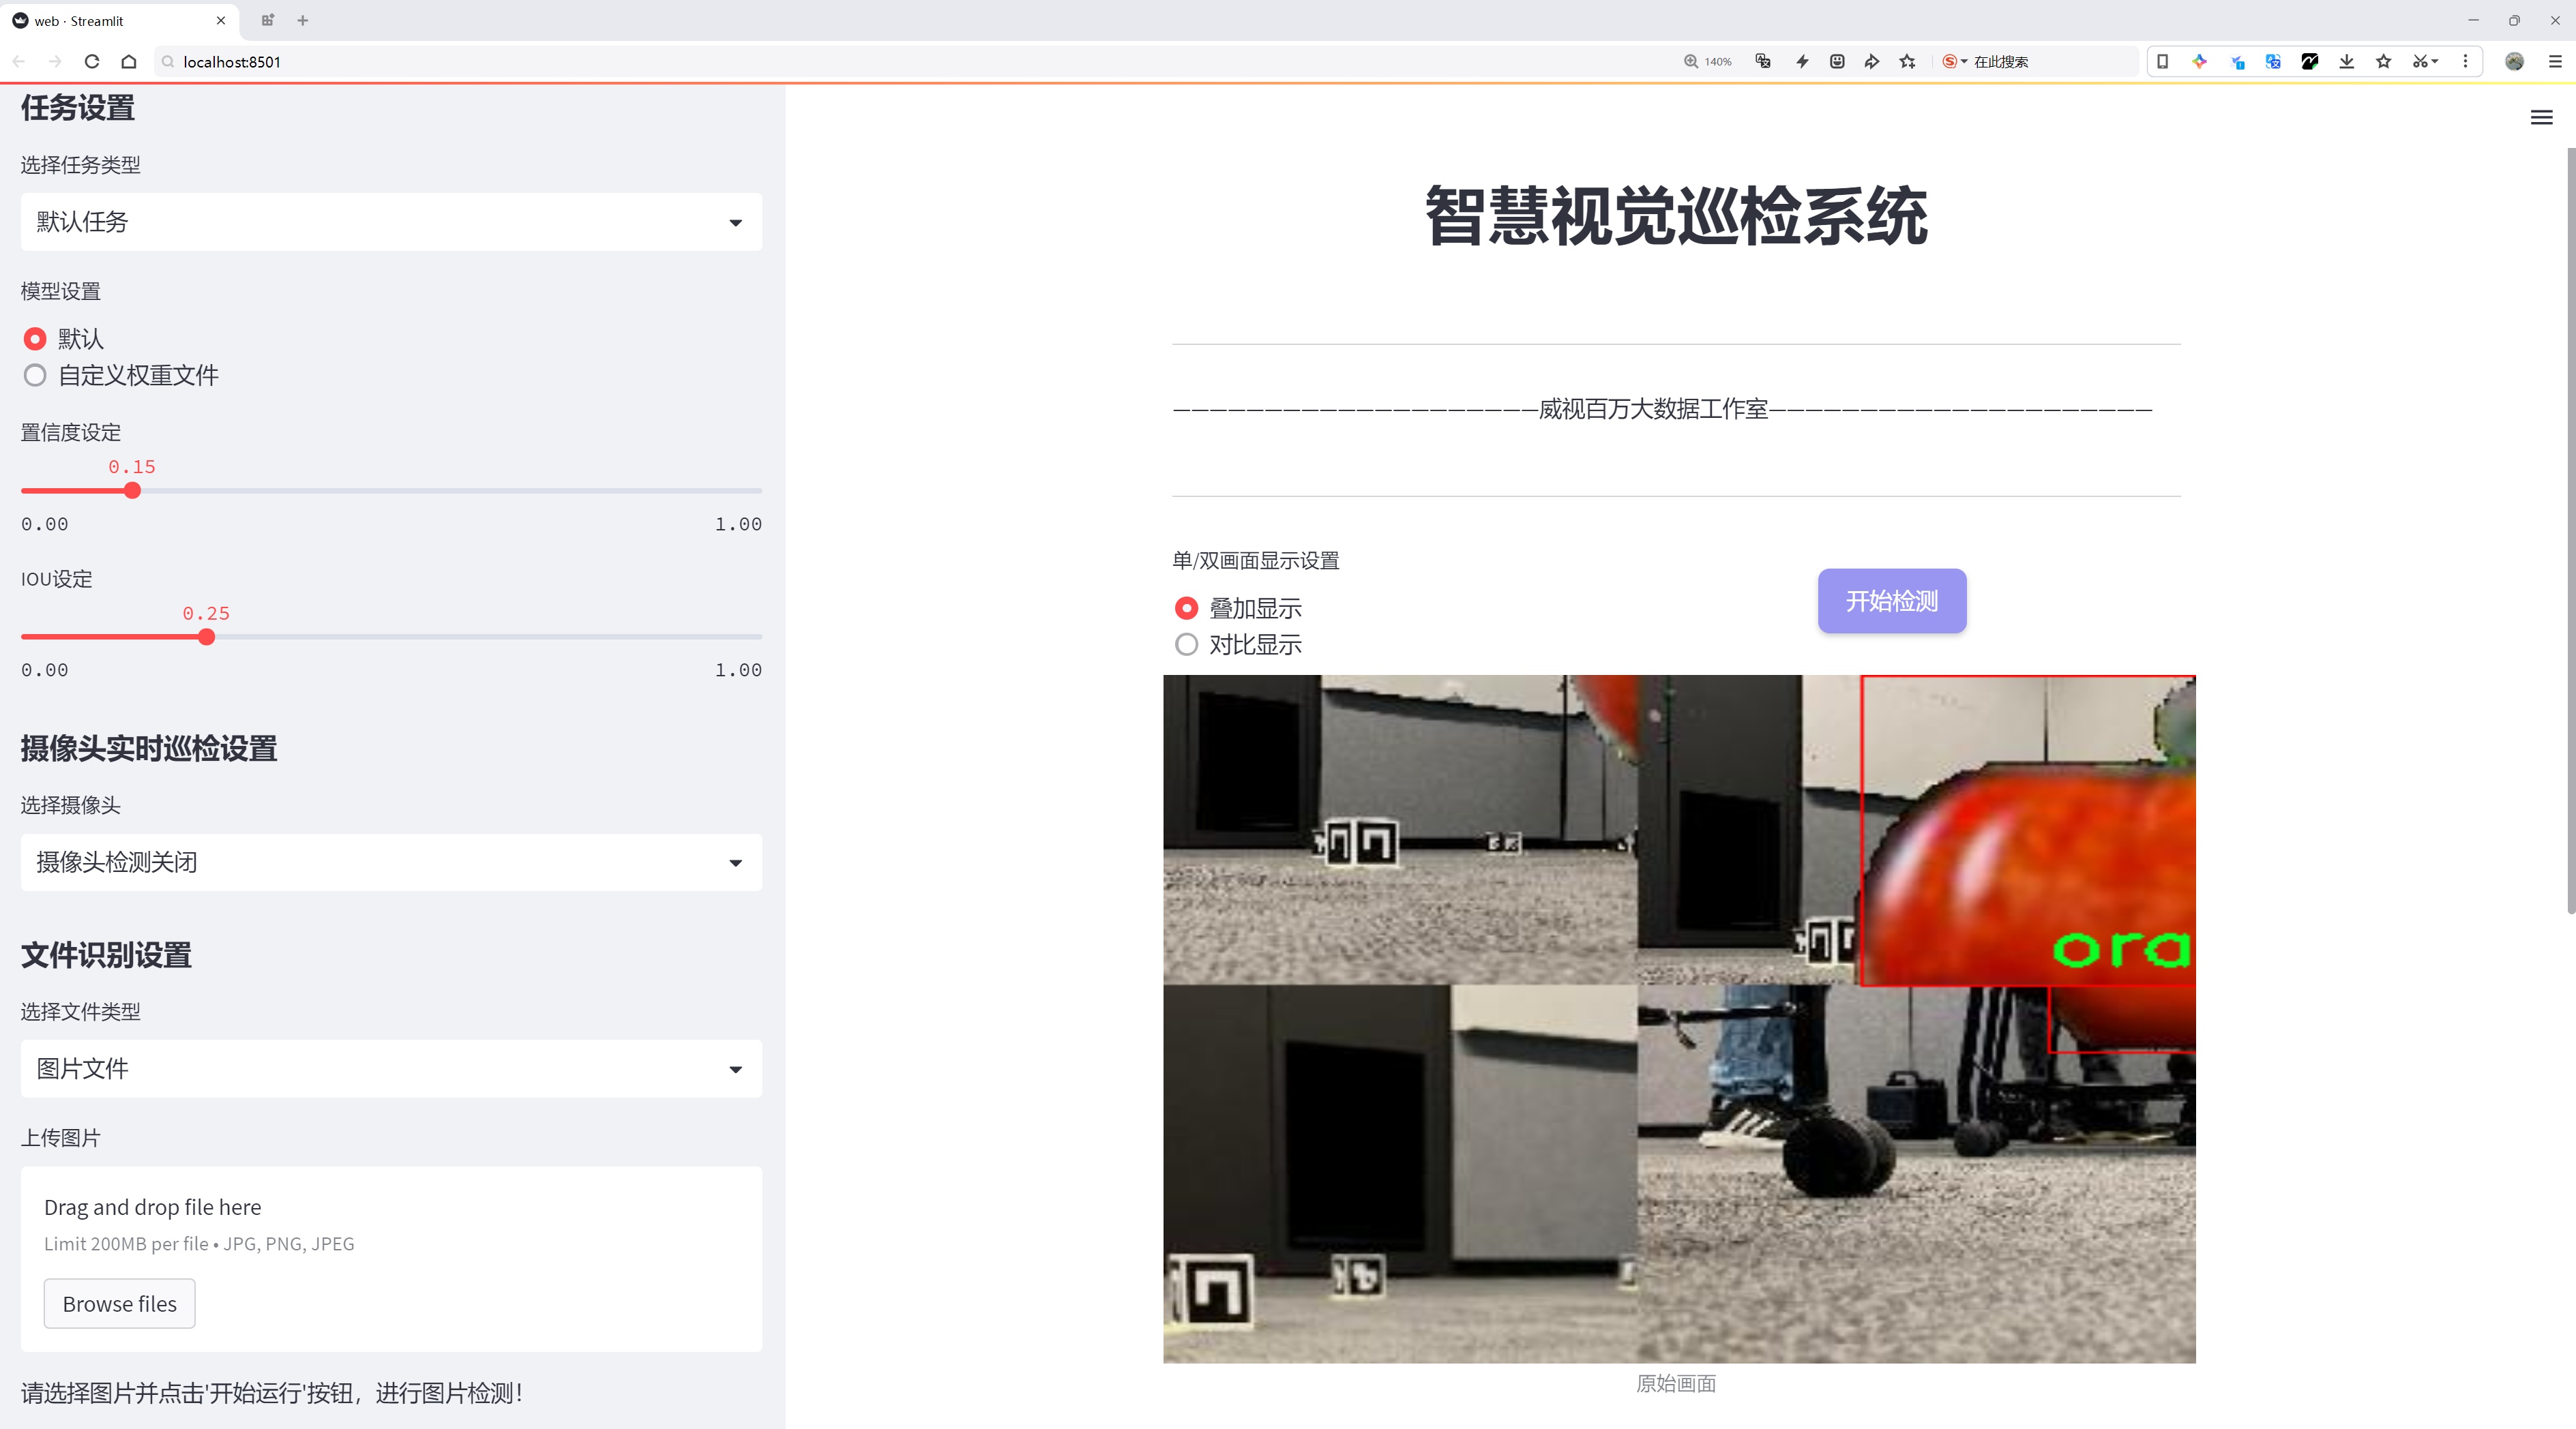Select 自定义权重文件 radio option
Image resolution: width=2576 pixels, height=1429 pixels.
tap(121, 376)
